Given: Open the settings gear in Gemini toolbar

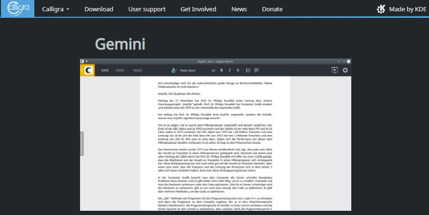Looking at the screenshot, I should tap(345, 70).
